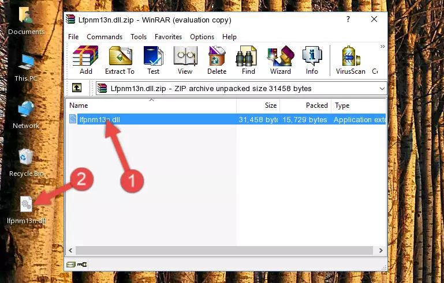This screenshot has width=444, height=283.
Task: Select the Recycle Bin desktop icon
Action: pyautogui.click(x=27, y=163)
